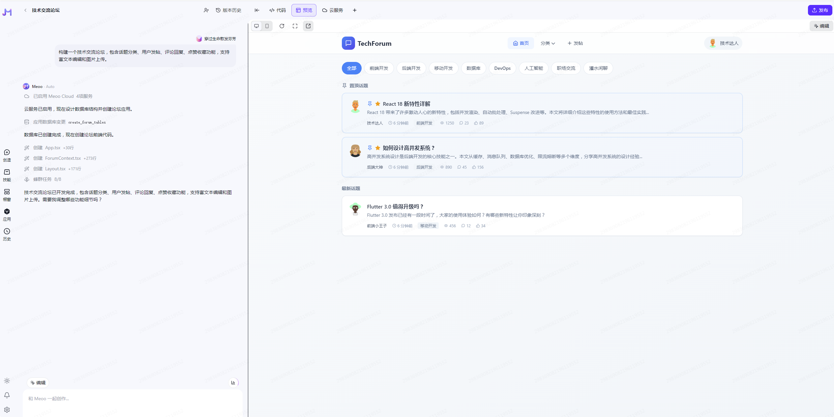Click the notification bell icon
Screen dimensions: 834x417
pyautogui.click(x=7, y=395)
